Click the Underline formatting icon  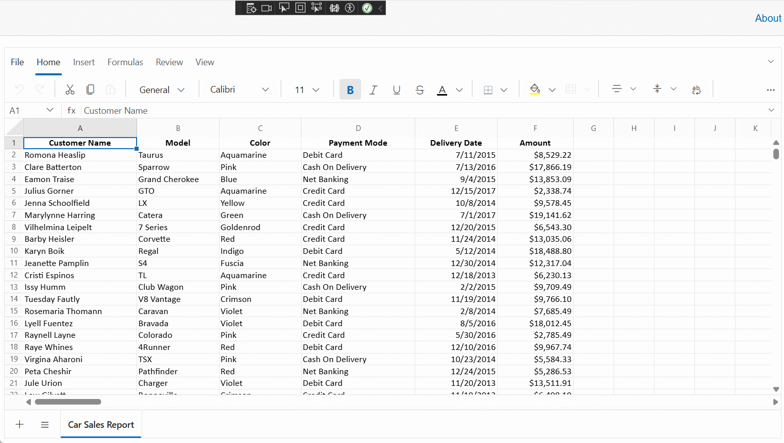coord(397,90)
